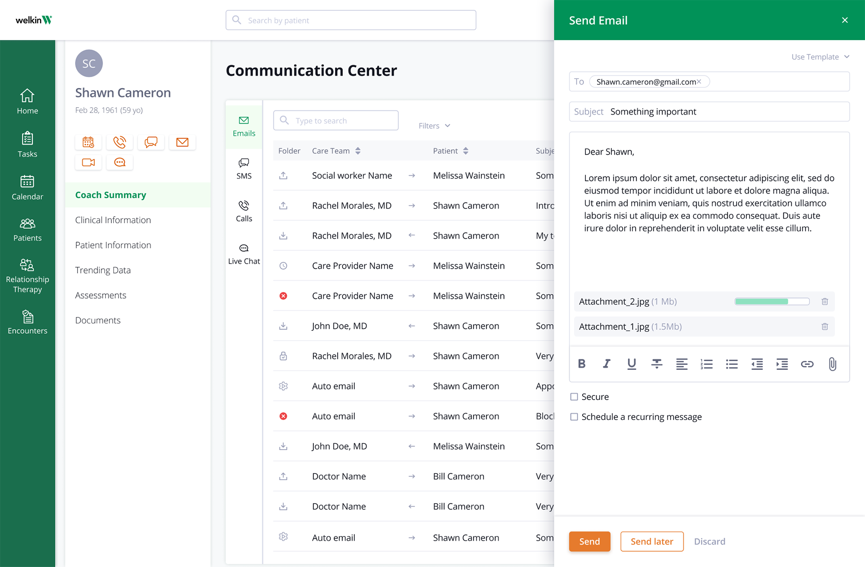Image resolution: width=865 pixels, height=567 pixels.
Task: Start a video call with Shawn Cameron
Action: pos(88,162)
